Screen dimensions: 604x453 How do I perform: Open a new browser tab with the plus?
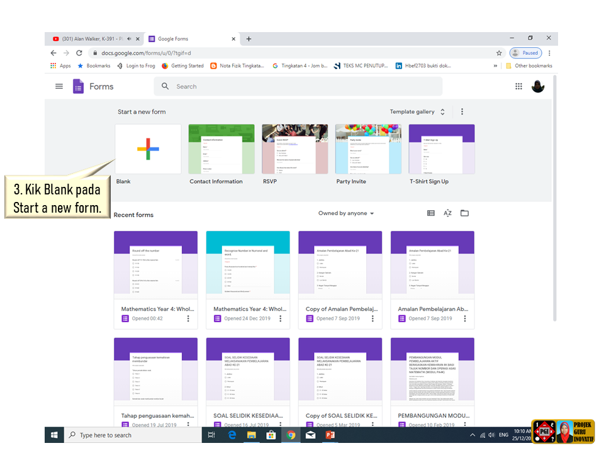coord(249,38)
